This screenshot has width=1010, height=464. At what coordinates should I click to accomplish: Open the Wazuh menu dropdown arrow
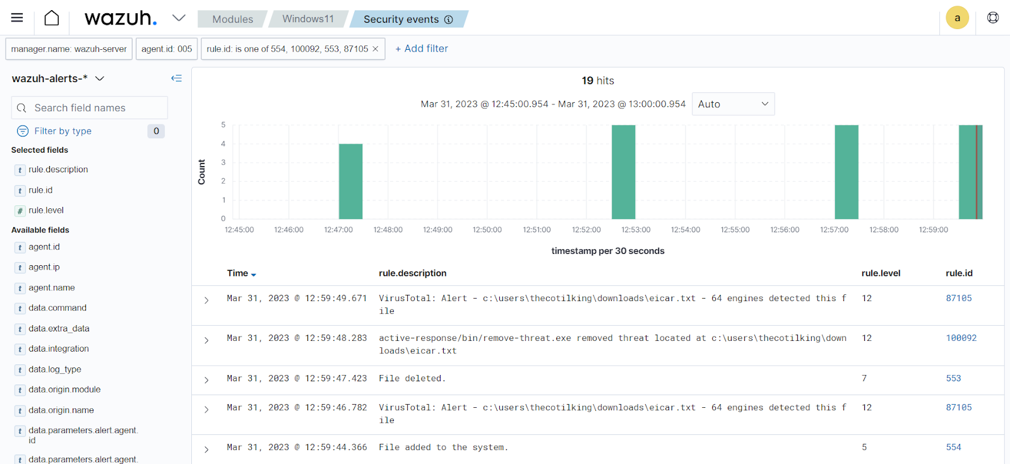pos(179,18)
